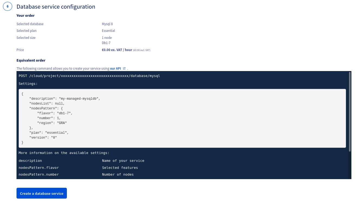
Task: Click the POST endpoint command line
Action: click(x=89, y=76)
